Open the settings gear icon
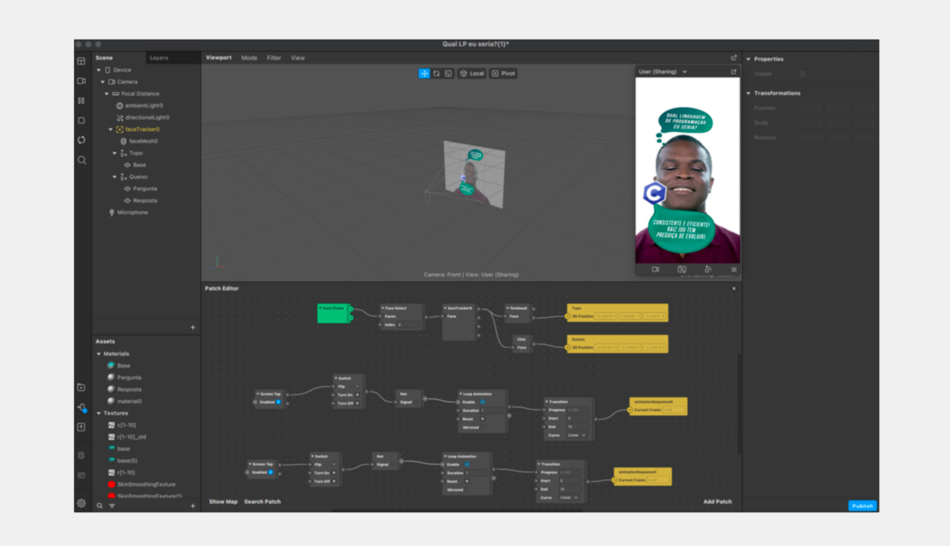Viewport: 950px width, 546px height. pyautogui.click(x=82, y=503)
